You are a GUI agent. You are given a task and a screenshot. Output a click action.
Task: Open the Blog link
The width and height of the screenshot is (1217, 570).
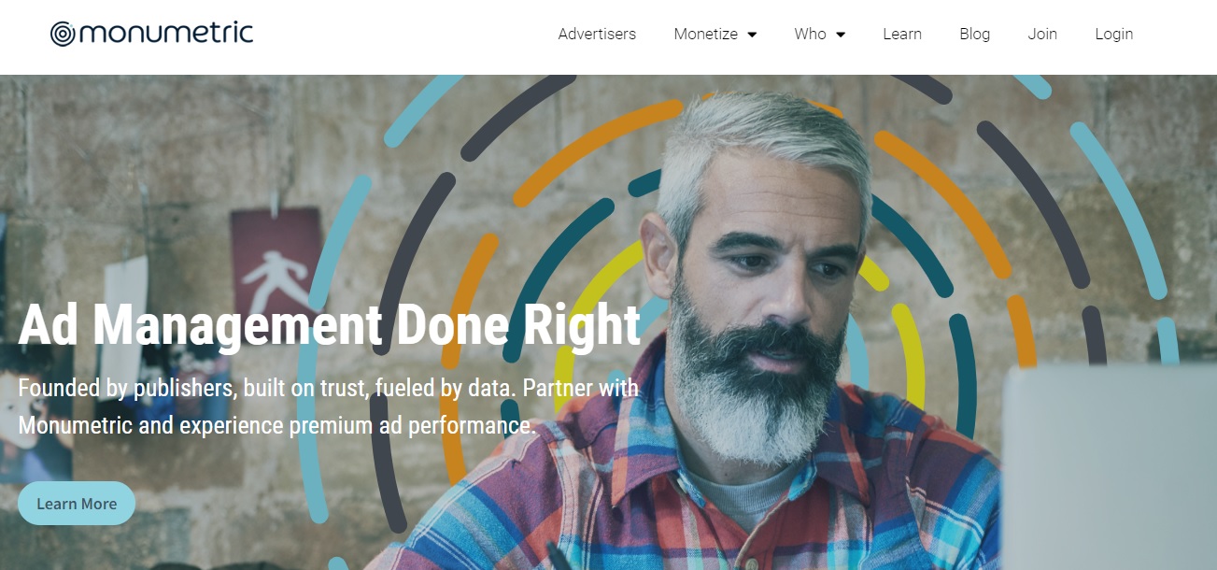coord(974,34)
